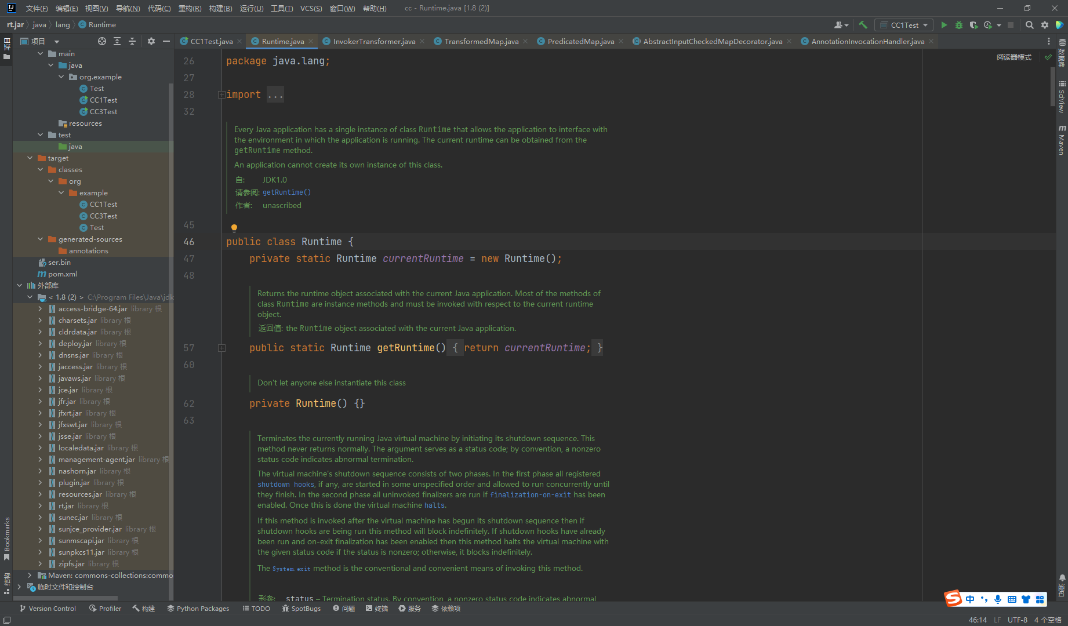Open the VCS(S) menu
Image resolution: width=1068 pixels, height=626 pixels.
pos(311,8)
